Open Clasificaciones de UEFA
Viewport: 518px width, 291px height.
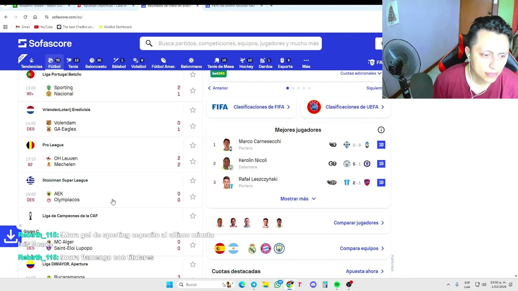coord(346,107)
